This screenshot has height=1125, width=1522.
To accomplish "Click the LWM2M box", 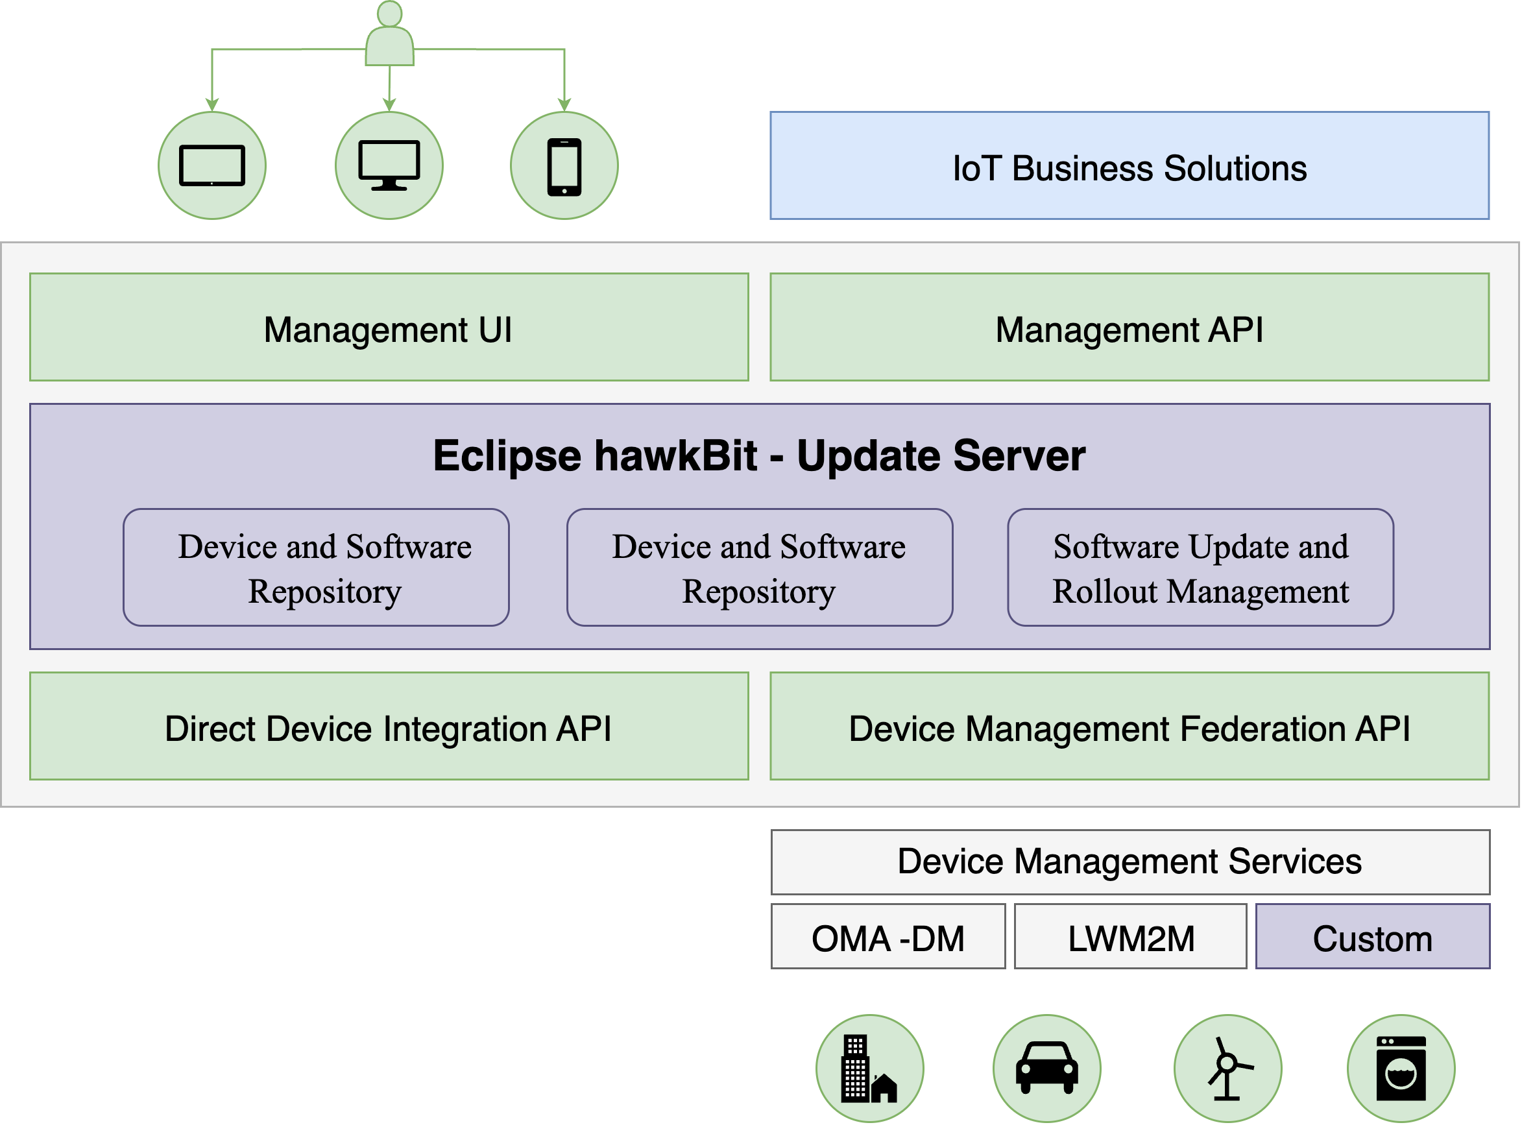I will [x=1131, y=937].
